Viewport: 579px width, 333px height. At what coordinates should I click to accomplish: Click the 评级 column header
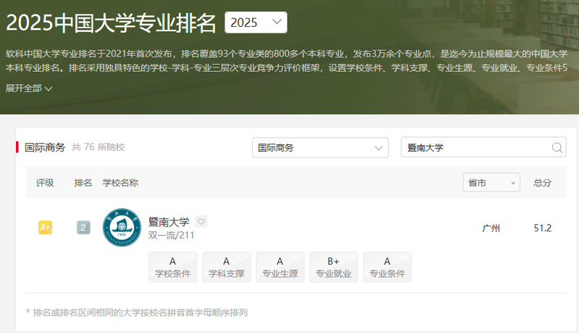[x=45, y=183]
